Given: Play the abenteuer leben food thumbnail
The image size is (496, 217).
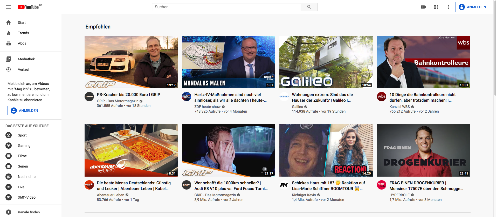Looking at the screenshot, I should (x=131, y=150).
